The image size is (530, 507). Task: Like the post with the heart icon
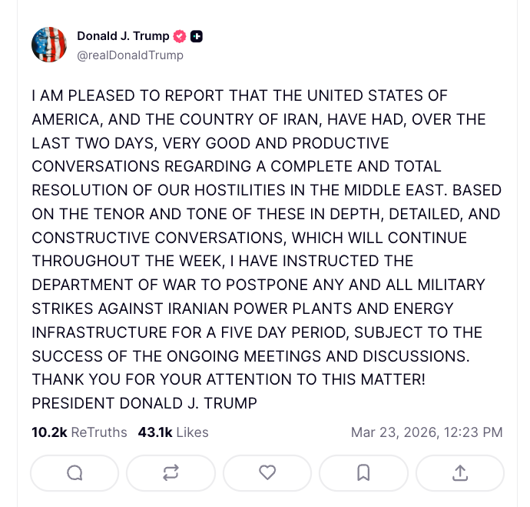pyautogui.click(x=267, y=473)
